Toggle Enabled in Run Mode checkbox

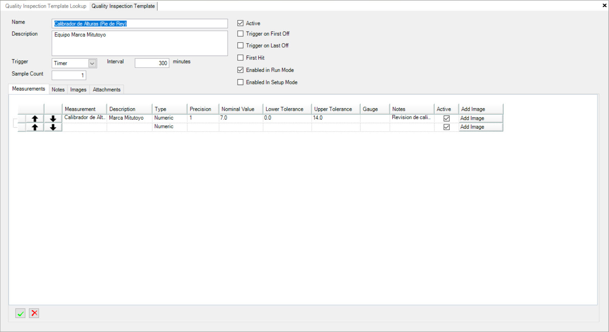pos(240,70)
